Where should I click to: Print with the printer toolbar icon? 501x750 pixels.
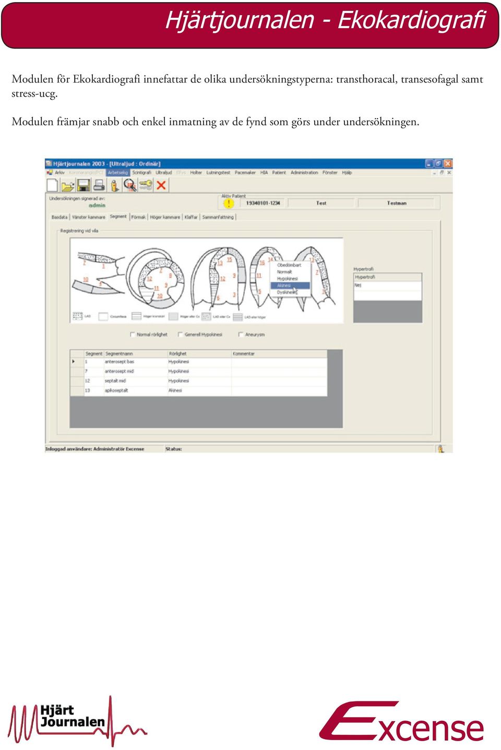(99, 185)
